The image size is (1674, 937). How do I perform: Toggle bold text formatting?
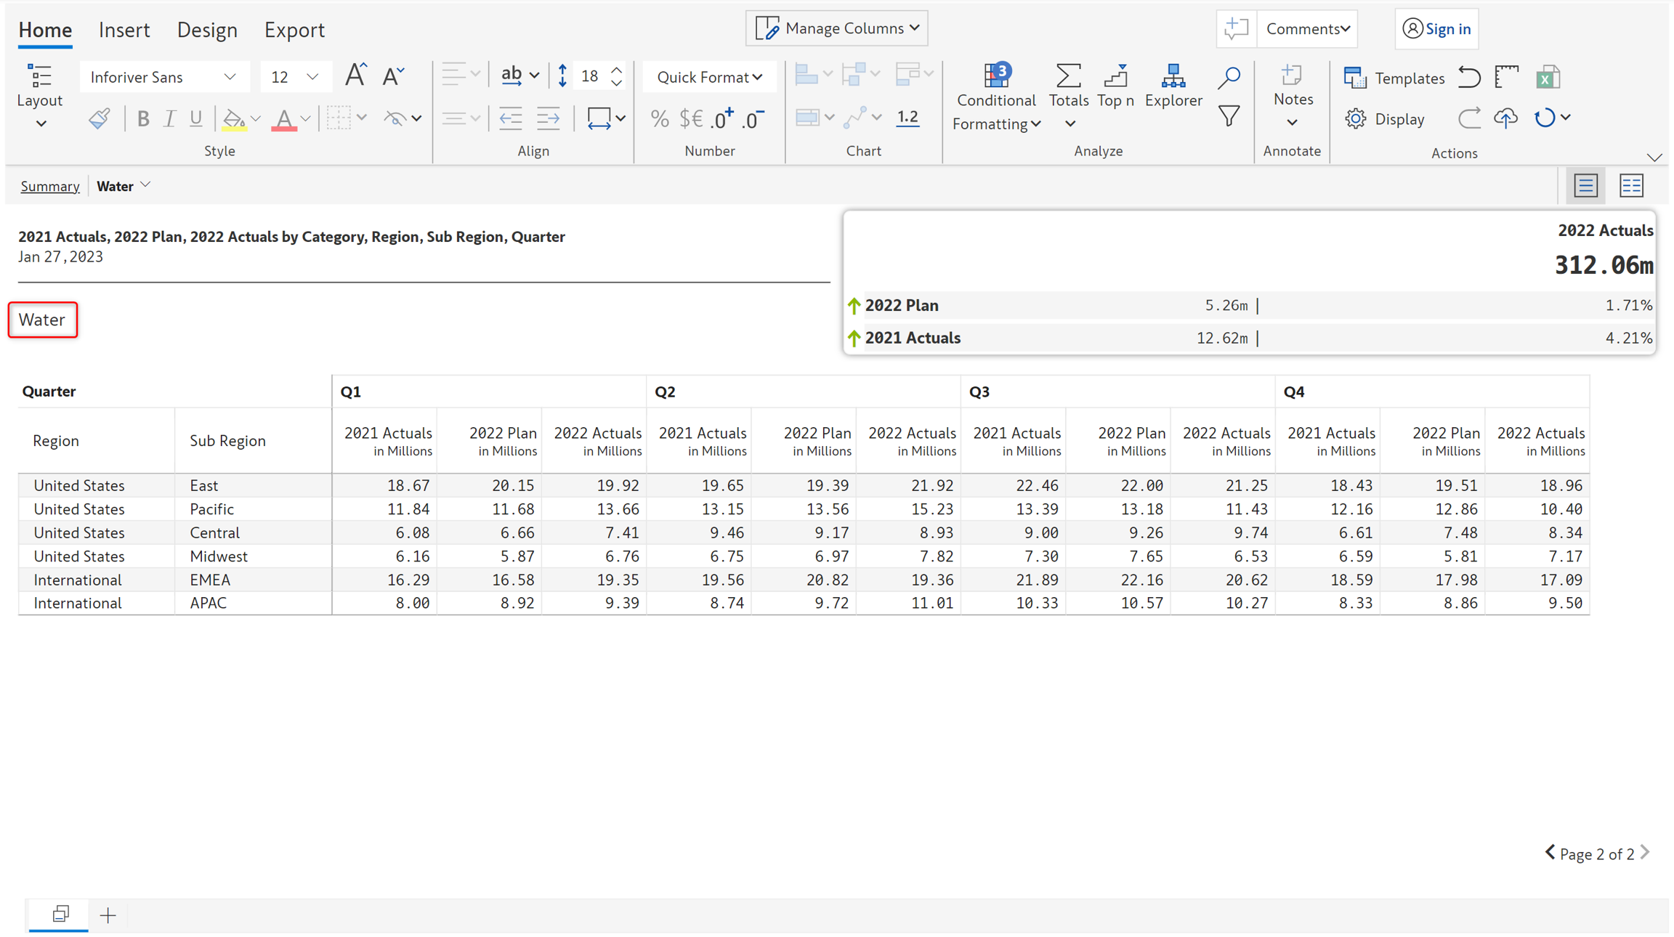point(143,118)
